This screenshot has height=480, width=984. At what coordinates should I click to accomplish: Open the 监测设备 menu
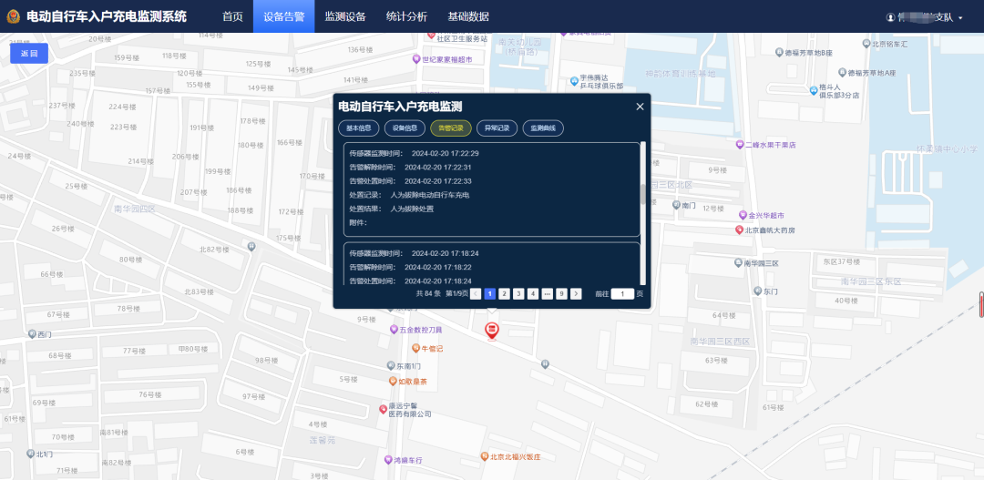[345, 16]
